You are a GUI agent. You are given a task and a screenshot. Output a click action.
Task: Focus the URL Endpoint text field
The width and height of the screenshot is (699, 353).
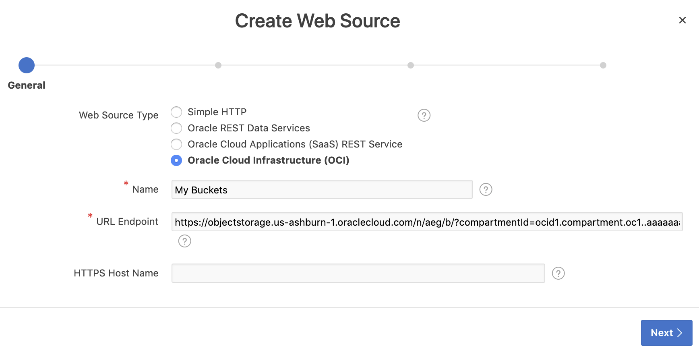pos(427,222)
